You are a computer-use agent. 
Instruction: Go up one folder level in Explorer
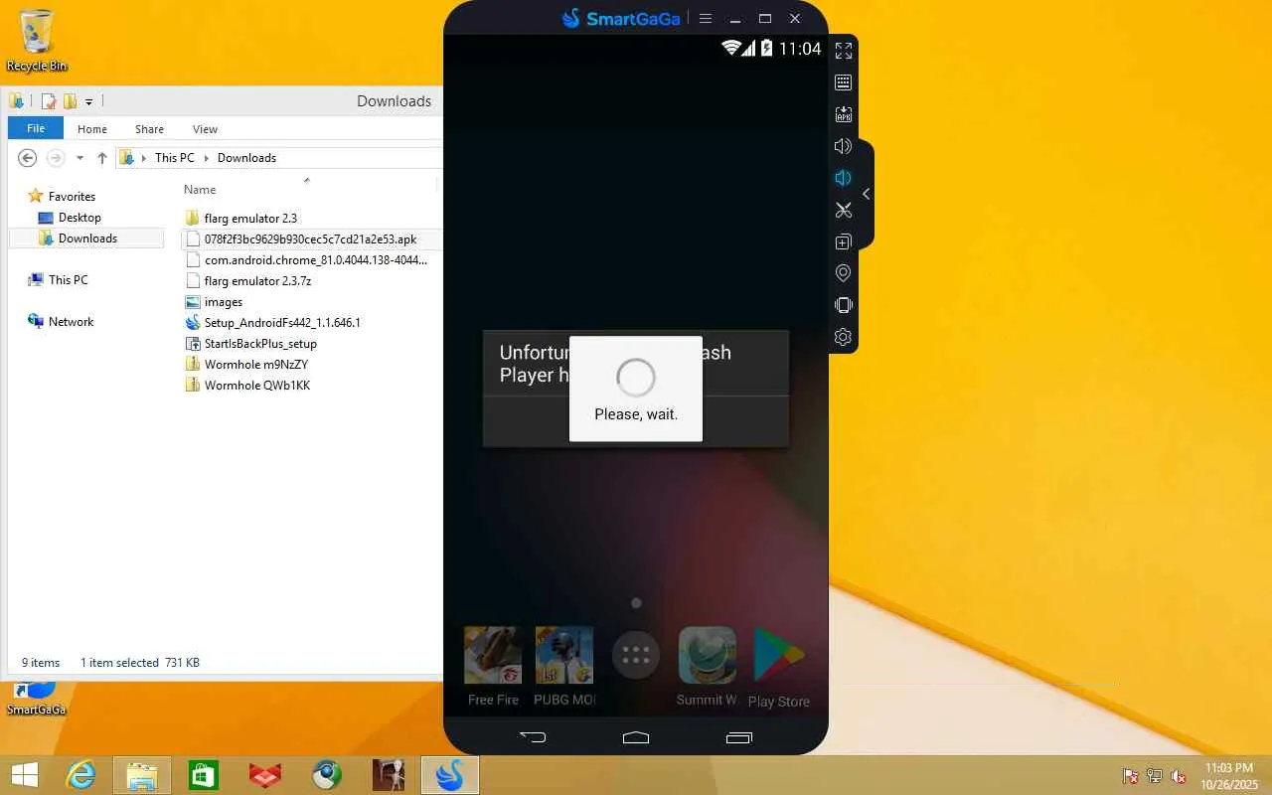(x=101, y=158)
